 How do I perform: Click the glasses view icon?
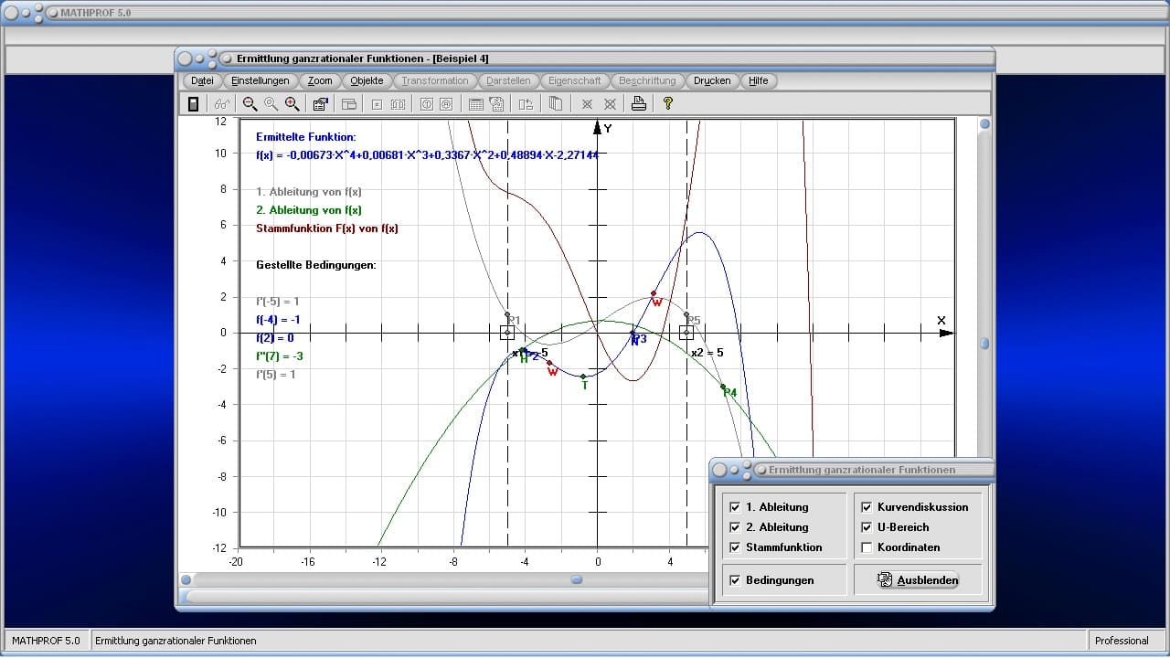point(221,104)
